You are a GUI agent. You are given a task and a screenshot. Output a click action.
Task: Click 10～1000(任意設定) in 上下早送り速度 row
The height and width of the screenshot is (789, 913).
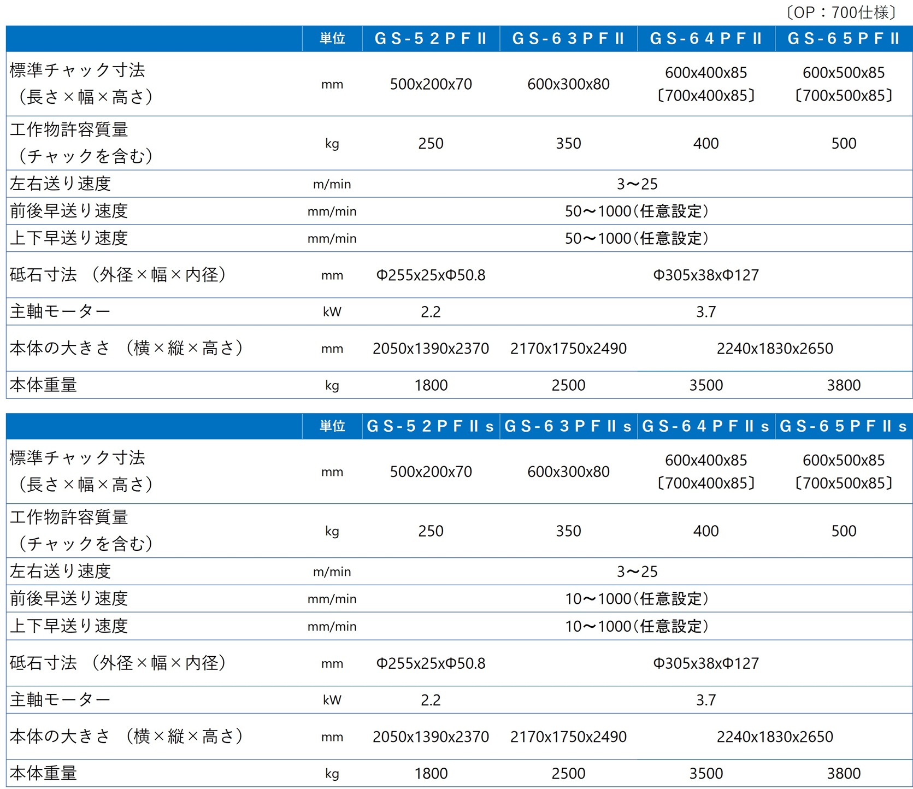pyautogui.click(x=637, y=626)
